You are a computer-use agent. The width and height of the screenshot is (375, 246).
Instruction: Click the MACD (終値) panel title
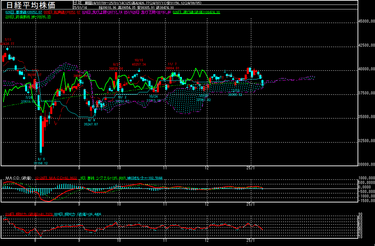(x=19, y=178)
